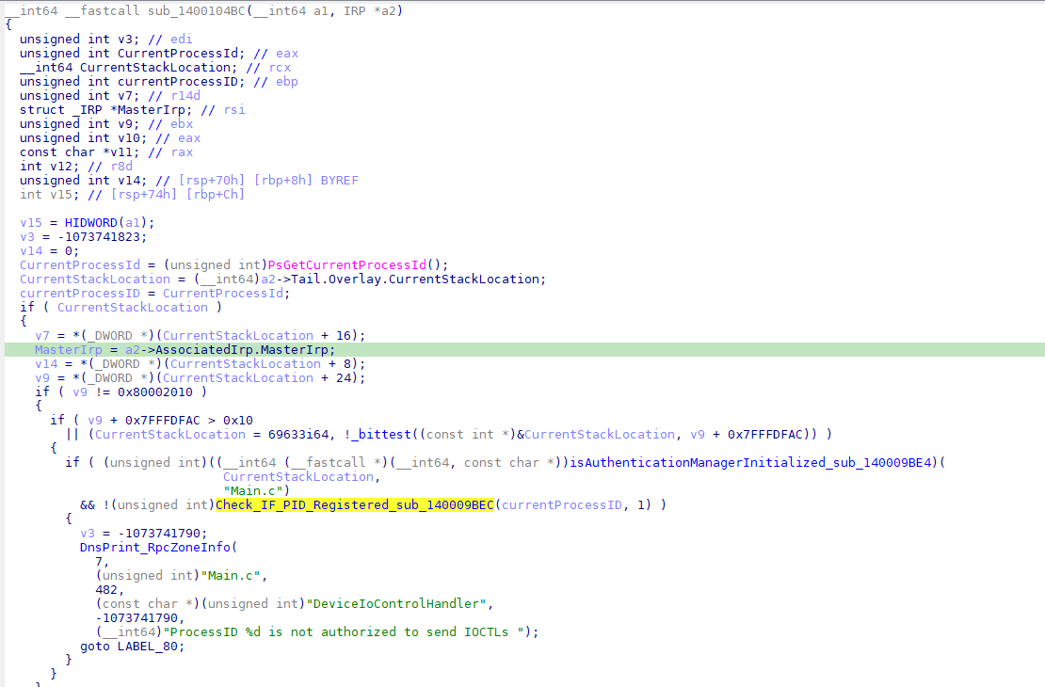The image size is (1045, 687).
Task: Click the v3 declaration with edi comment
Action: pos(106,40)
